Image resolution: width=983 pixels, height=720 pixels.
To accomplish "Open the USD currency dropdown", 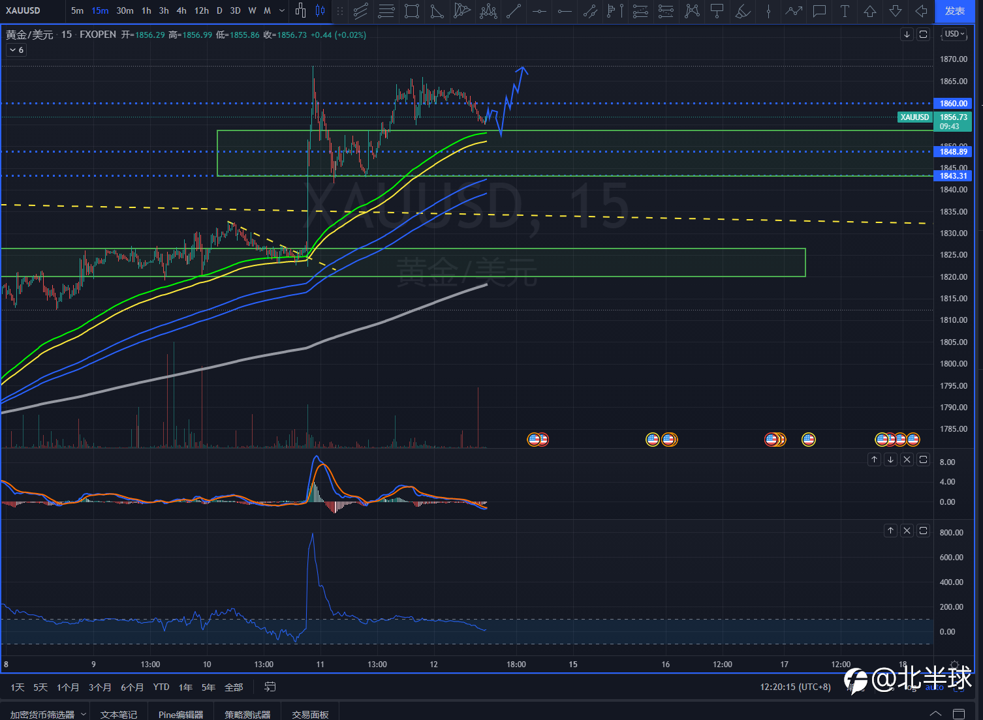I will pos(955,34).
